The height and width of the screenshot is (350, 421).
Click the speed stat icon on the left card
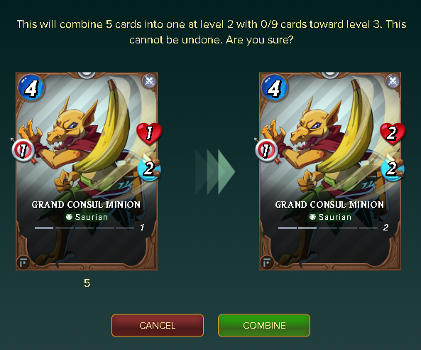pyautogui.click(x=149, y=169)
